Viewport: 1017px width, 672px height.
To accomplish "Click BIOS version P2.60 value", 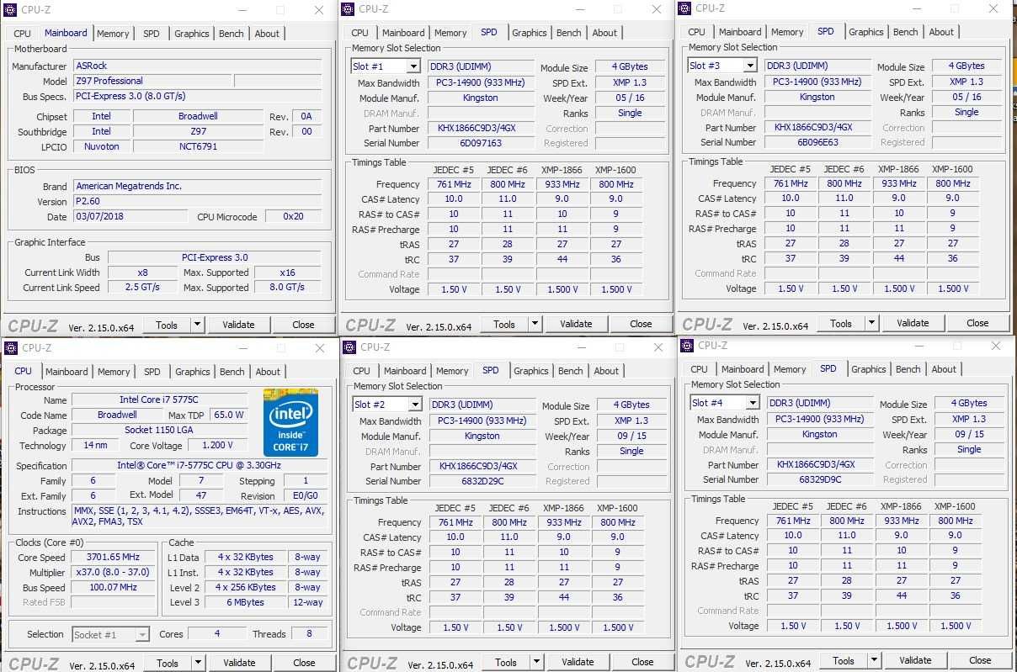I will coord(197,201).
